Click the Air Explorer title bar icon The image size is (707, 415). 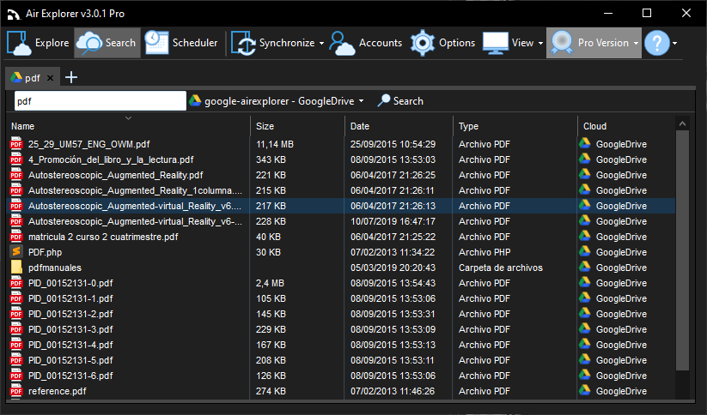[14, 14]
